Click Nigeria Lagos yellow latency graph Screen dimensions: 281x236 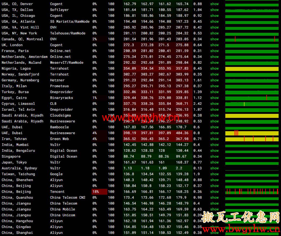(252, 69)
